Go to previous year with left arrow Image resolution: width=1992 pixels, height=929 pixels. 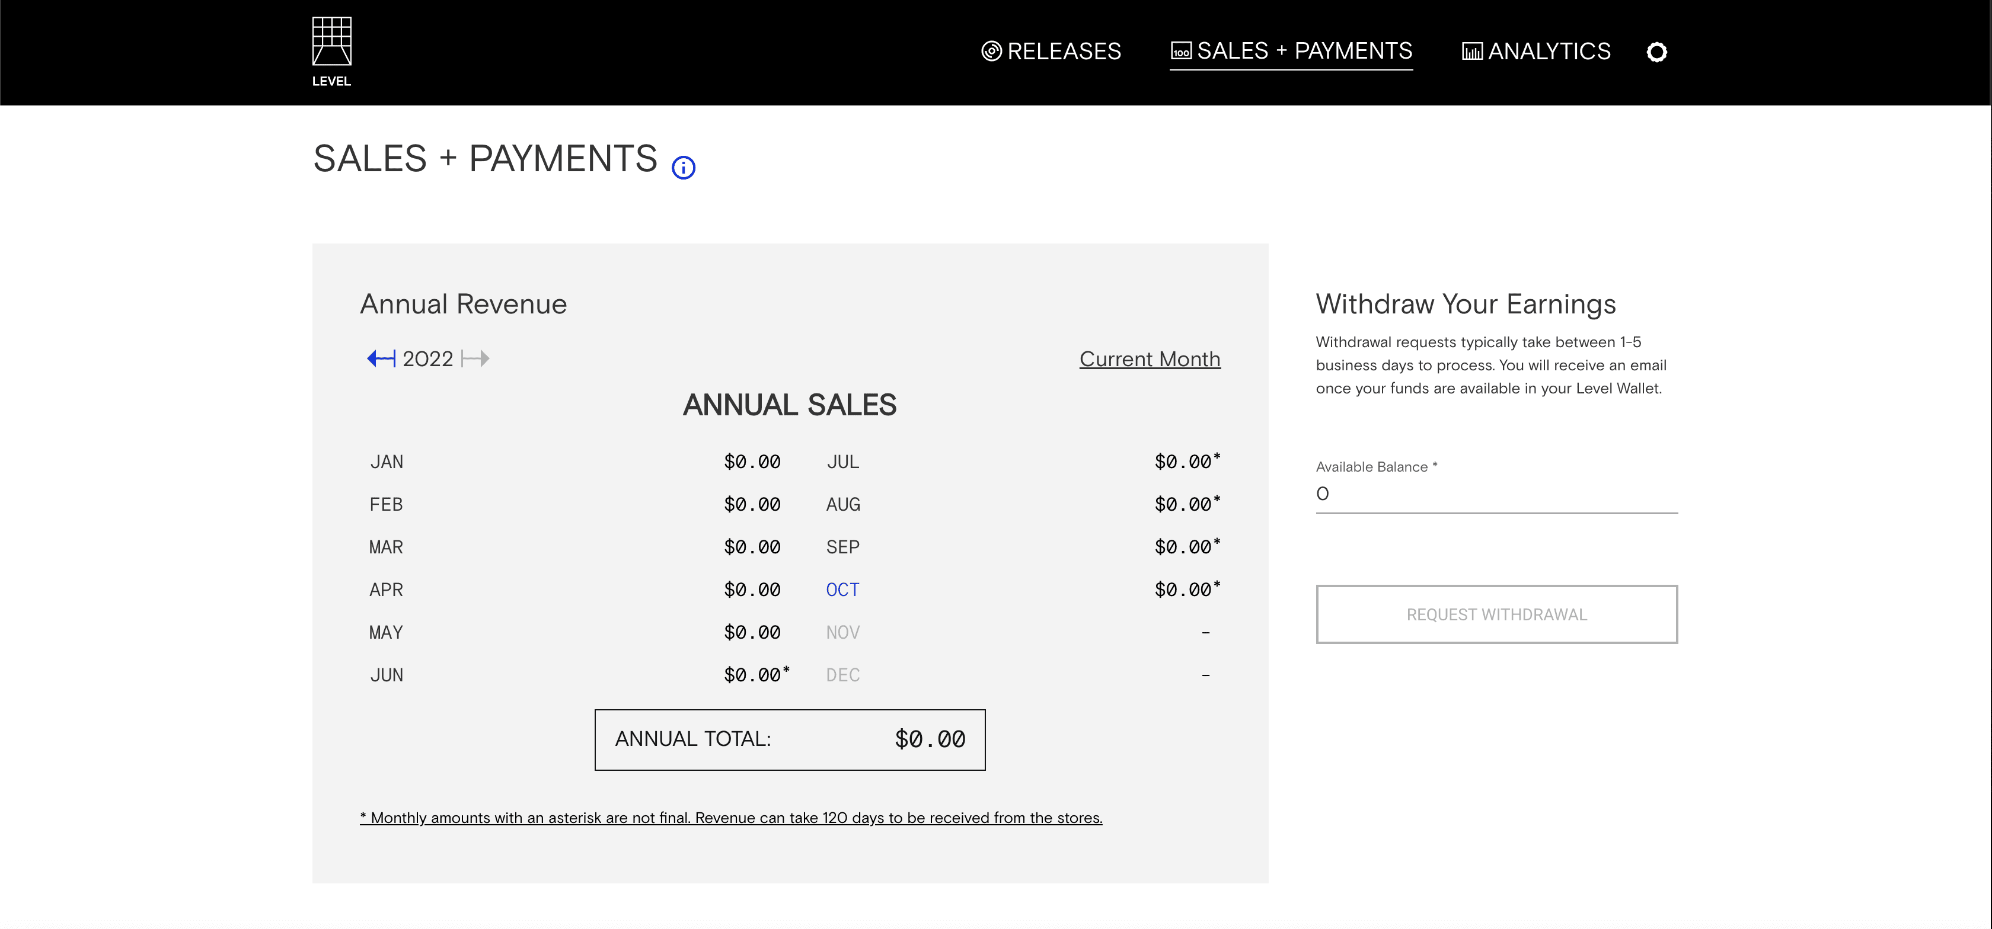click(x=381, y=358)
